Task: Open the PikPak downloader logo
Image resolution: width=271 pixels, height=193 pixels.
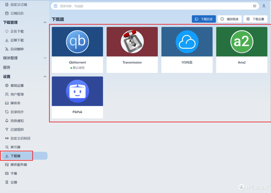Action: pyautogui.click(x=78, y=91)
